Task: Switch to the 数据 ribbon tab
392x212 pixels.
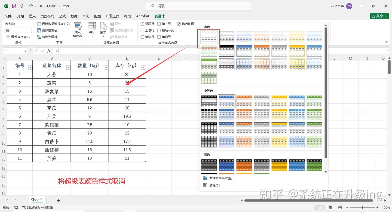Action: 74,16
